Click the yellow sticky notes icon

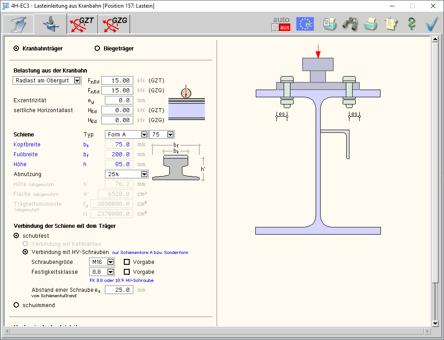point(390,24)
